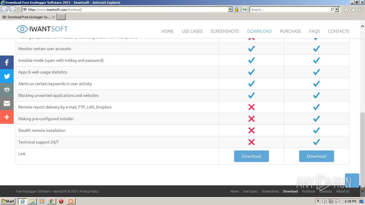365x205 pixels.
Task: Open CONTACTS navigation item
Action: (339, 31)
